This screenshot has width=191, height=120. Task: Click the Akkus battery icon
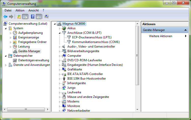[64, 28]
